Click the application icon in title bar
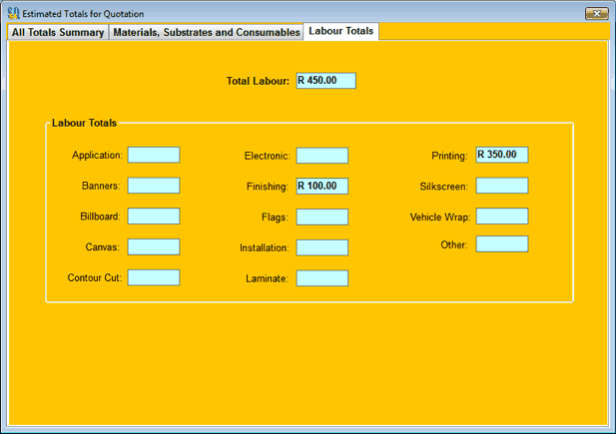The width and height of the screenshot is (616, 434). click(12, 14)
